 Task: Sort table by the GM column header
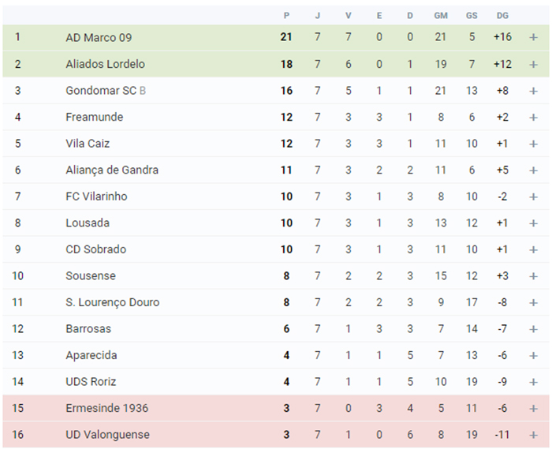click(440, 16)
